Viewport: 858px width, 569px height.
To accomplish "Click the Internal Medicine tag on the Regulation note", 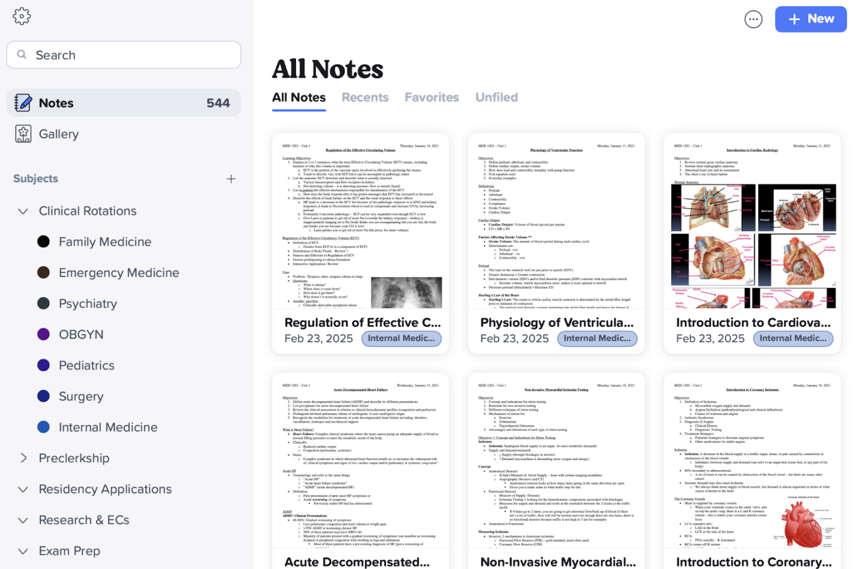I will 401,338.
